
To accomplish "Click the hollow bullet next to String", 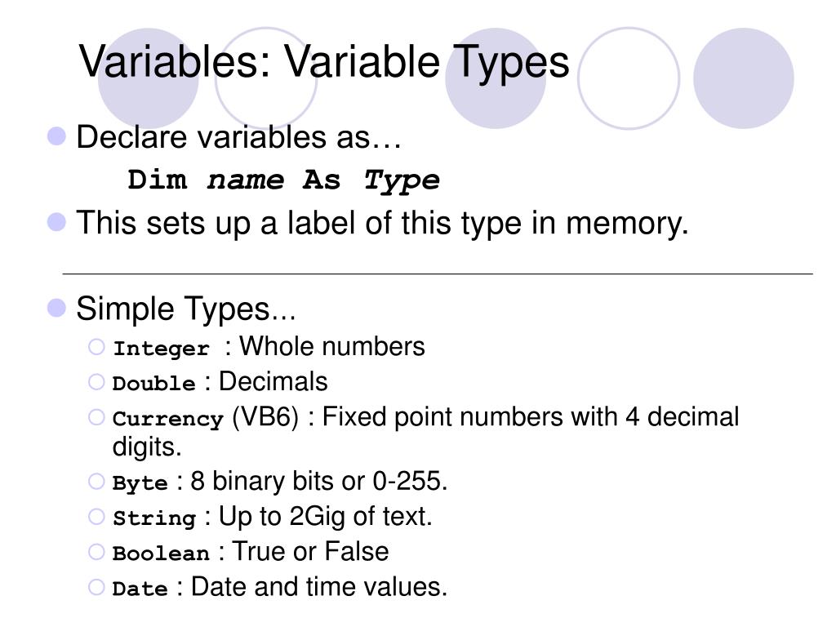I will click(96, 517).
